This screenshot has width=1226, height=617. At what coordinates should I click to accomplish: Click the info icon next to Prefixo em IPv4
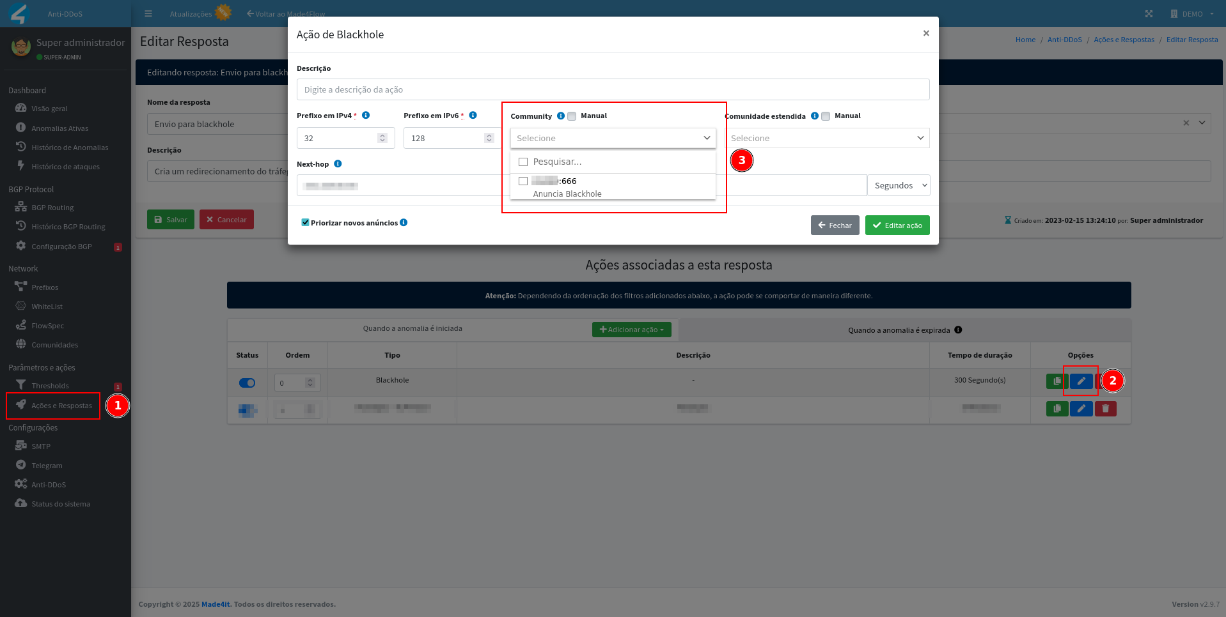[366, 116]
